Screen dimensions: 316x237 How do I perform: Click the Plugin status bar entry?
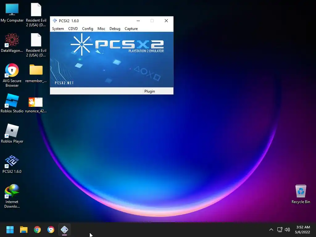tap(150, 91)
